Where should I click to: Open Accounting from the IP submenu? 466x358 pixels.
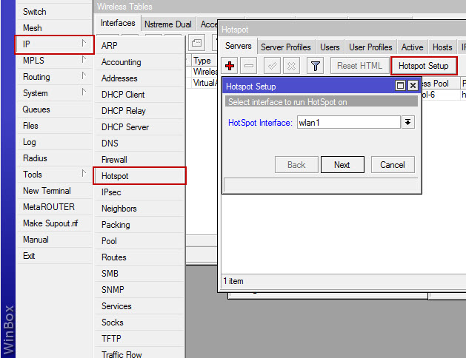click(139, 62)
